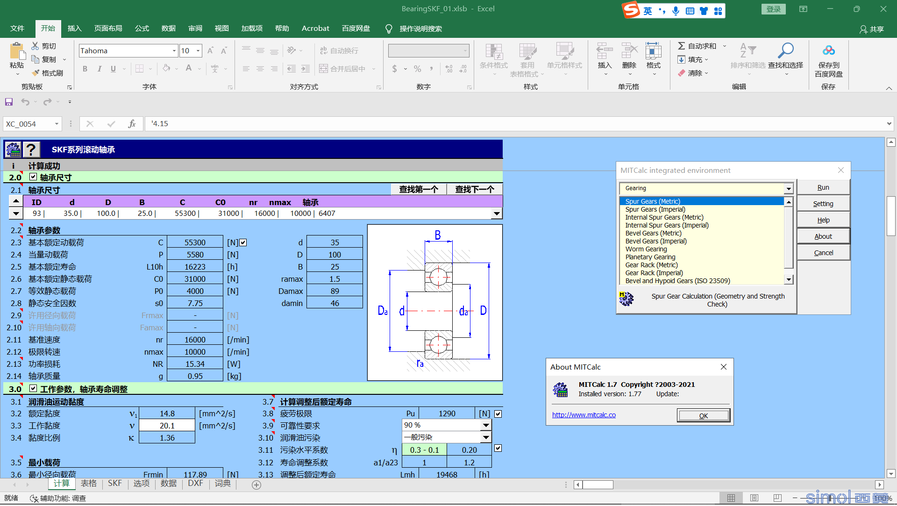Open the Acrobat ribbon tab

coord(315,29)
